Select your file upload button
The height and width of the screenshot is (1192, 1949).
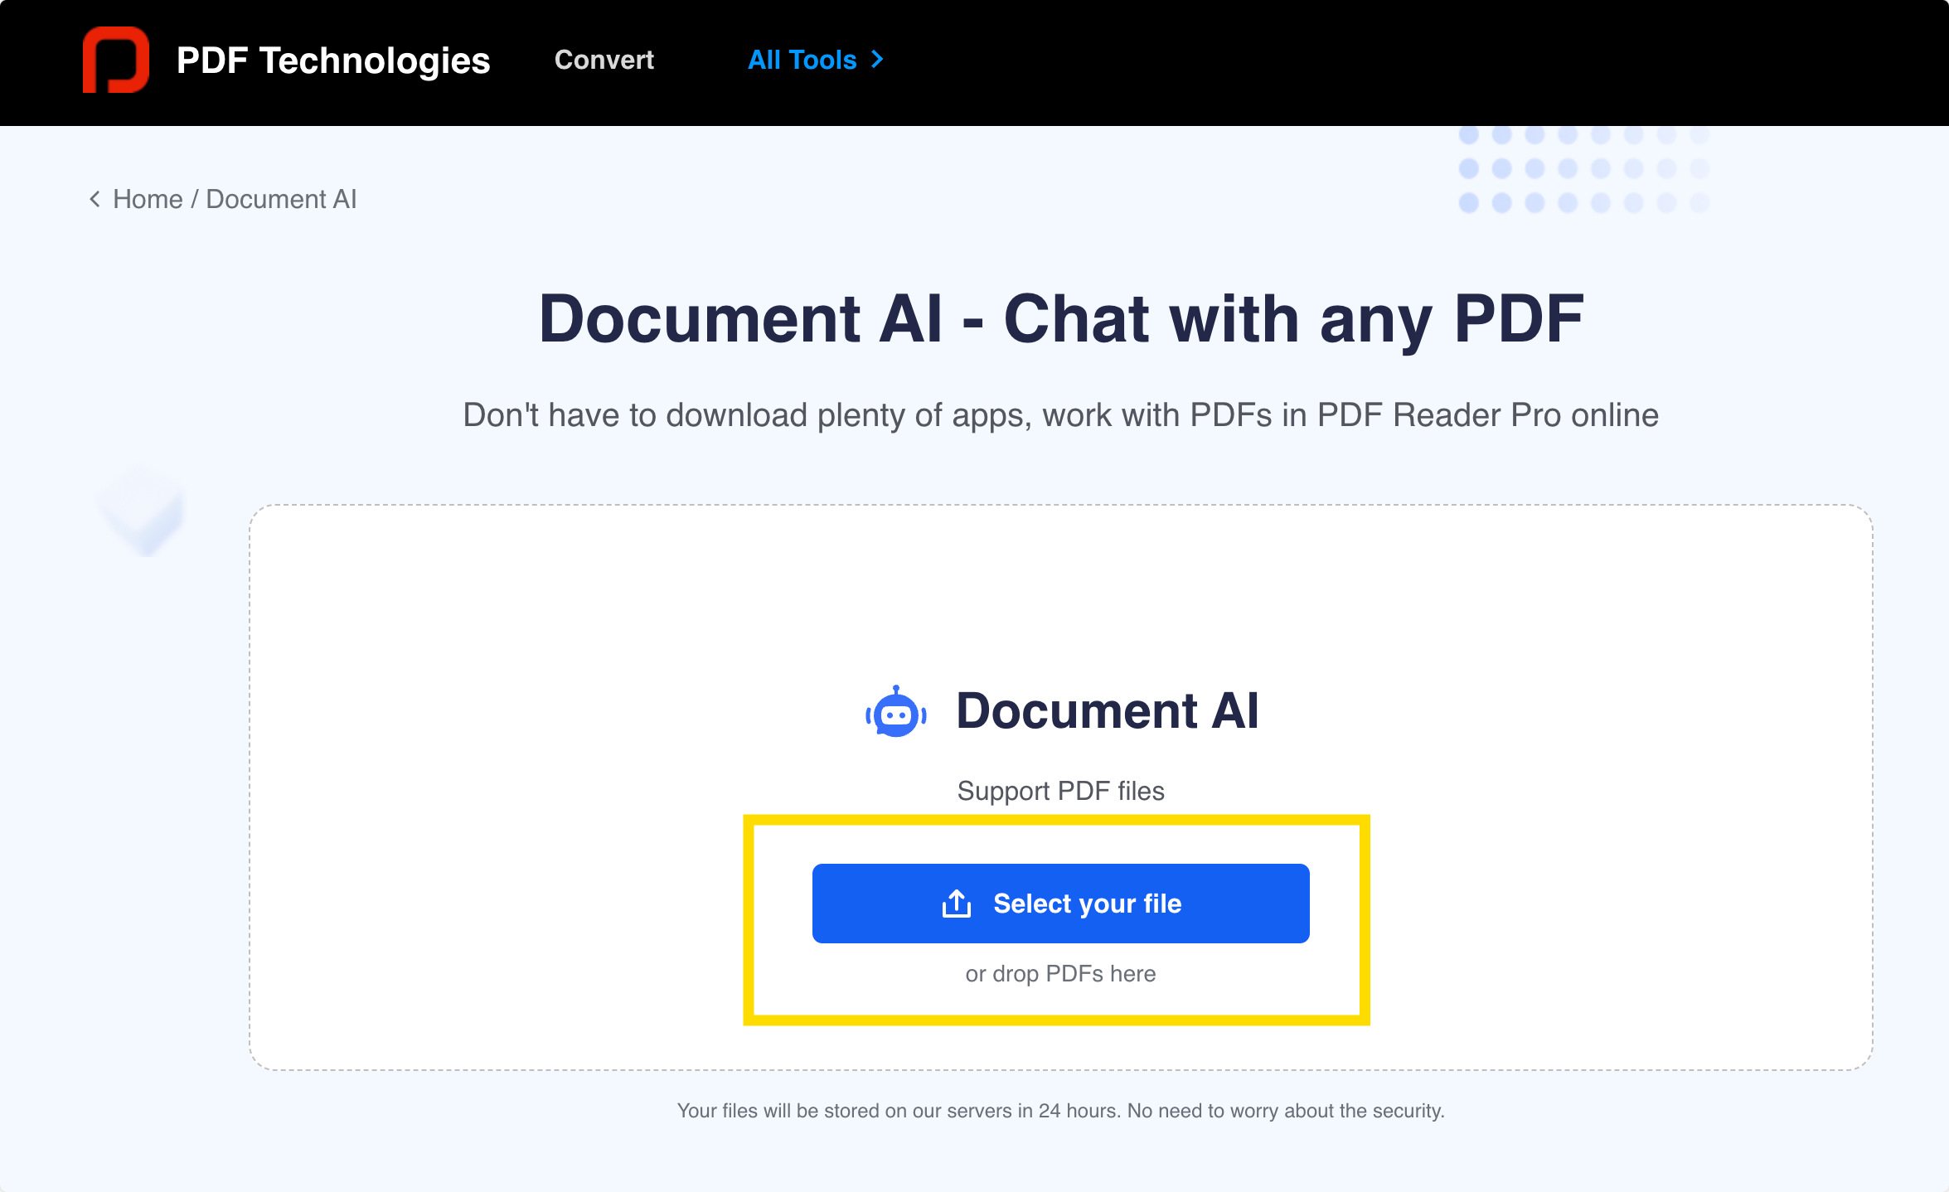tap(1061, 904)
